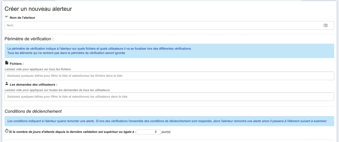Image resolution: width=339 pixels, height=142 pixels.
Task: Click the Fichiers : label
Action: click(x=17, y=64)
